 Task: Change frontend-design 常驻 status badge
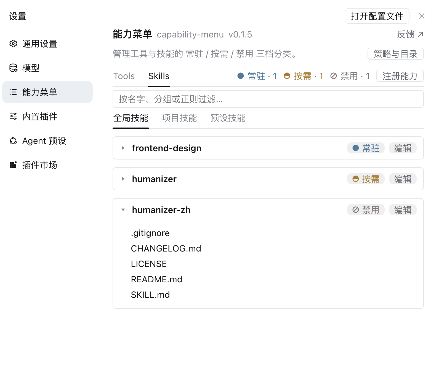tap(366, 148)
